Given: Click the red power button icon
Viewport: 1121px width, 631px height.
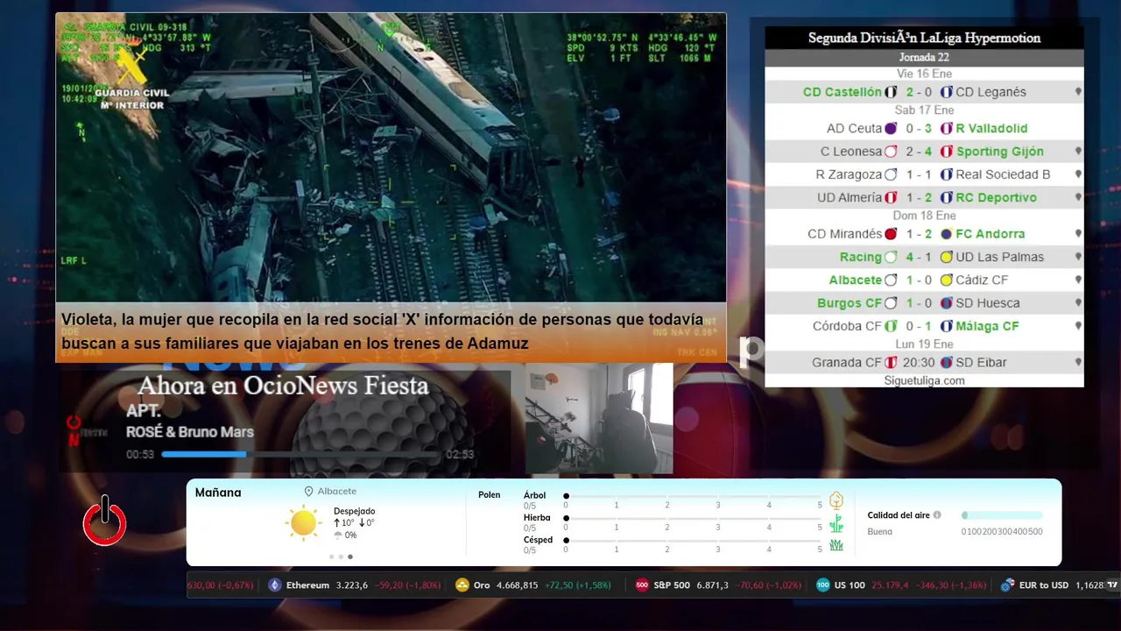Looking at the screenshot, I should (105, 521).
